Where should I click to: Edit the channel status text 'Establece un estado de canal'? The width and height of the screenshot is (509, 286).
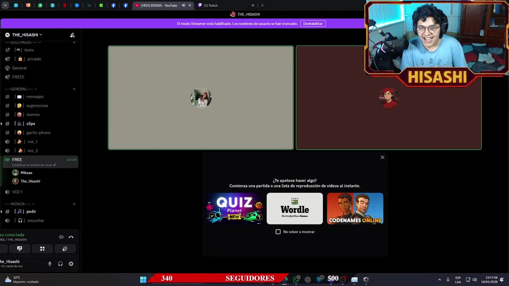[34, 165]
